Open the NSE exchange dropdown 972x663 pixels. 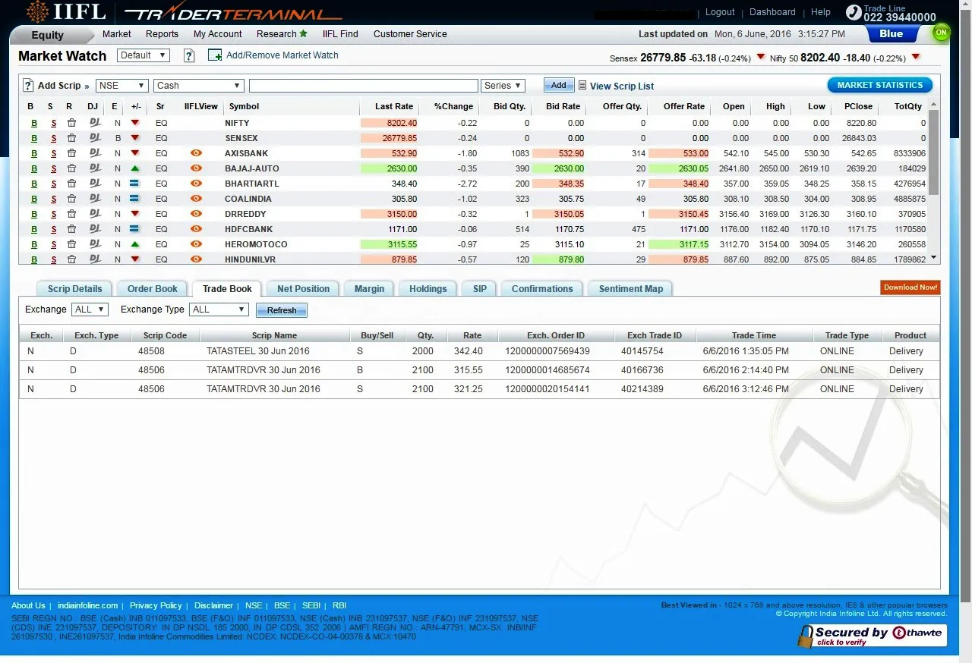(121, 86)
